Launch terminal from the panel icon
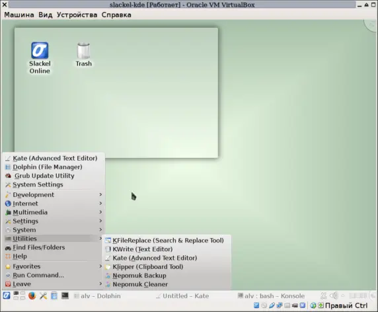The width and height of the screenshot is (378, 312). [x=65, y=295]
